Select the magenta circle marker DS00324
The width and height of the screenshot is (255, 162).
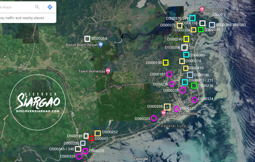click(194, 100)
